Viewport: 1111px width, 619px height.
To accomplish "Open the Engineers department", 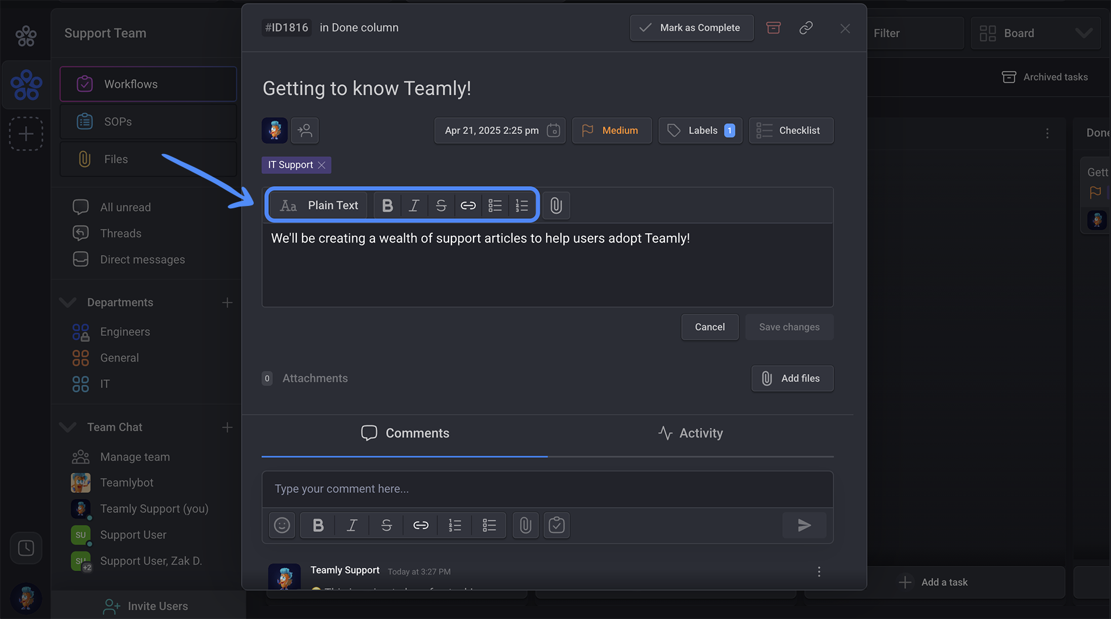I will pos(125,332).
